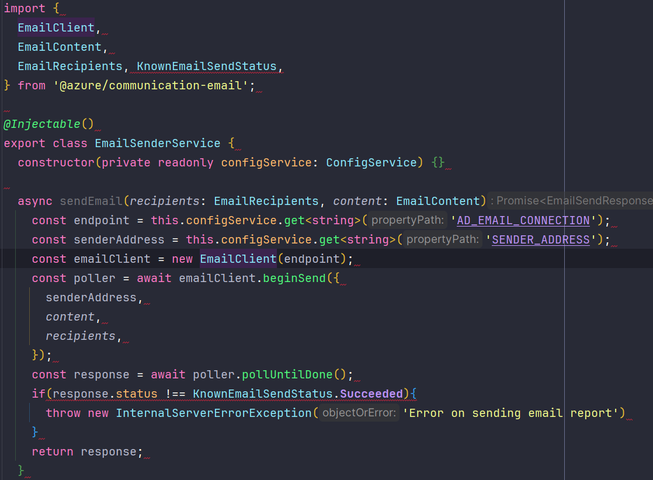Click the 'Error on sending email report' string
Image resolution: width=653 pixels, height=480 pixels.
[x=510, y=413]
